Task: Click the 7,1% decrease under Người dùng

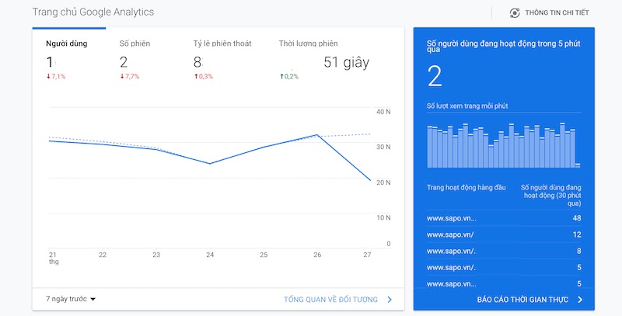Action: coord(56,76)
